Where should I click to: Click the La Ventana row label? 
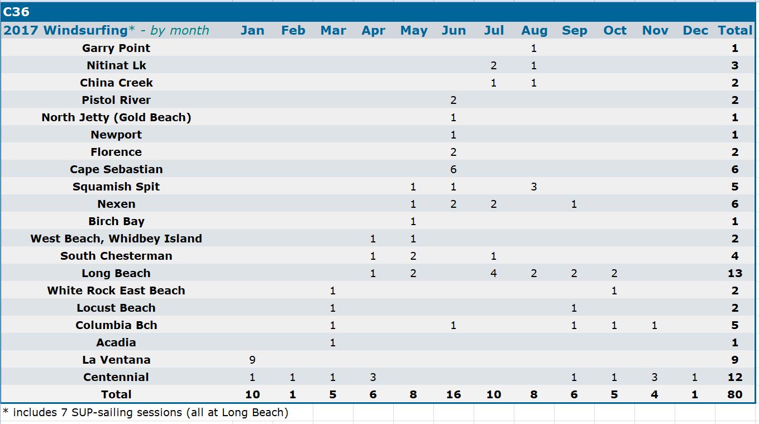(116, 360)
